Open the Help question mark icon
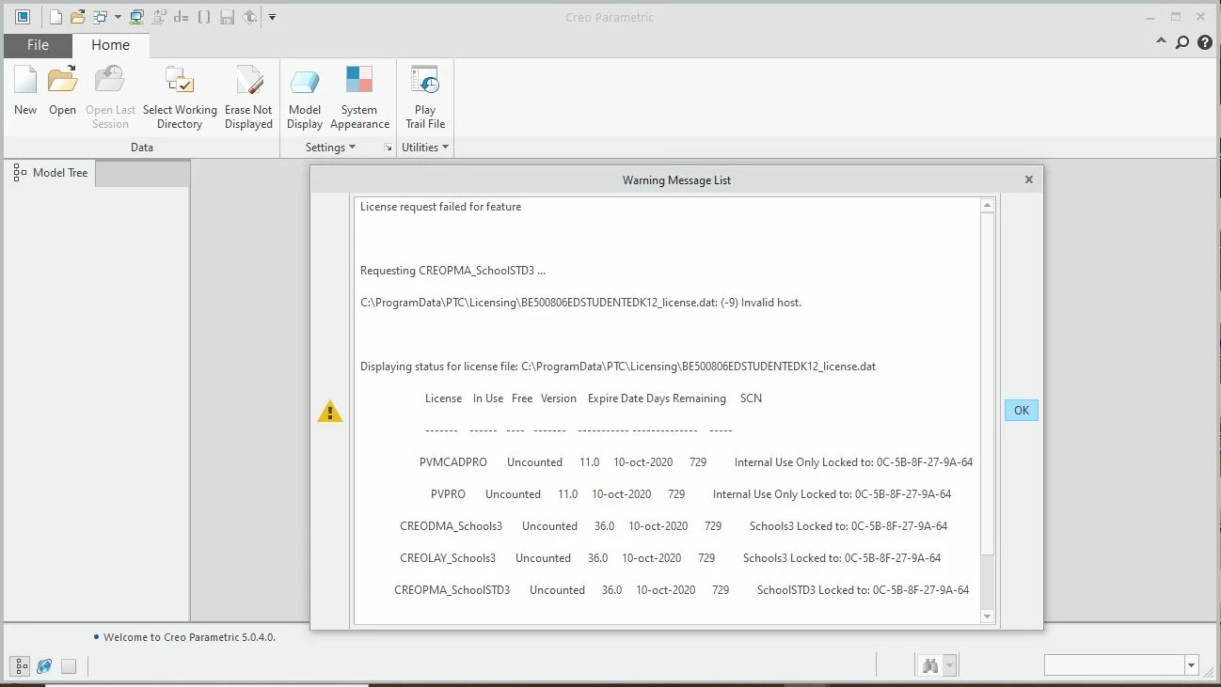Image resolution: width=1221 pixels, height=687 pixels. (1205, 42)
